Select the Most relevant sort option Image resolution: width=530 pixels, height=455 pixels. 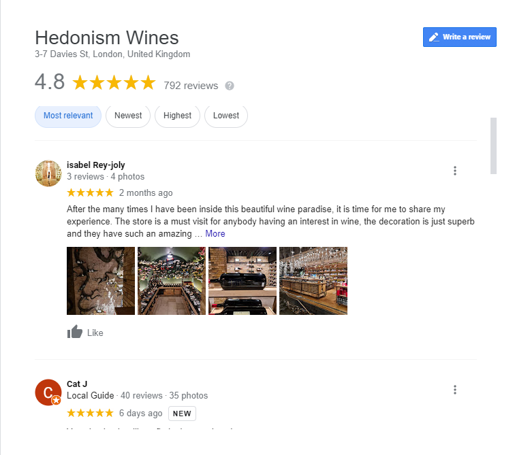point(68,116)
